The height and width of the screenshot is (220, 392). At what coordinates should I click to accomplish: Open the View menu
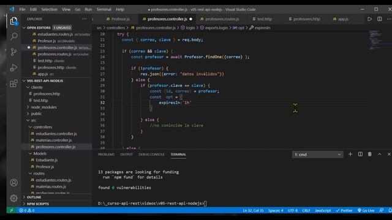(x=66, y=9)
